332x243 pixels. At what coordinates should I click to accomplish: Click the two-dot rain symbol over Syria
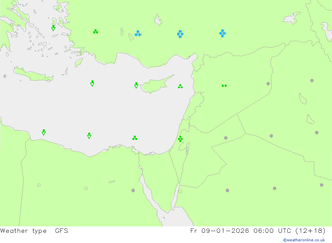tap(224, 86)
